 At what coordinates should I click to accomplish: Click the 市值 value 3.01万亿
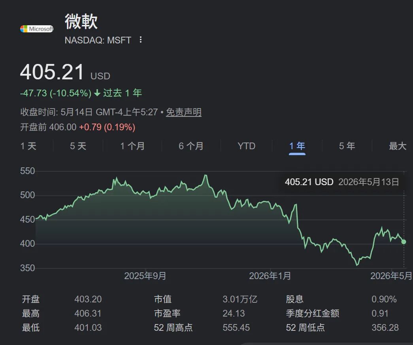pos(240,299)
